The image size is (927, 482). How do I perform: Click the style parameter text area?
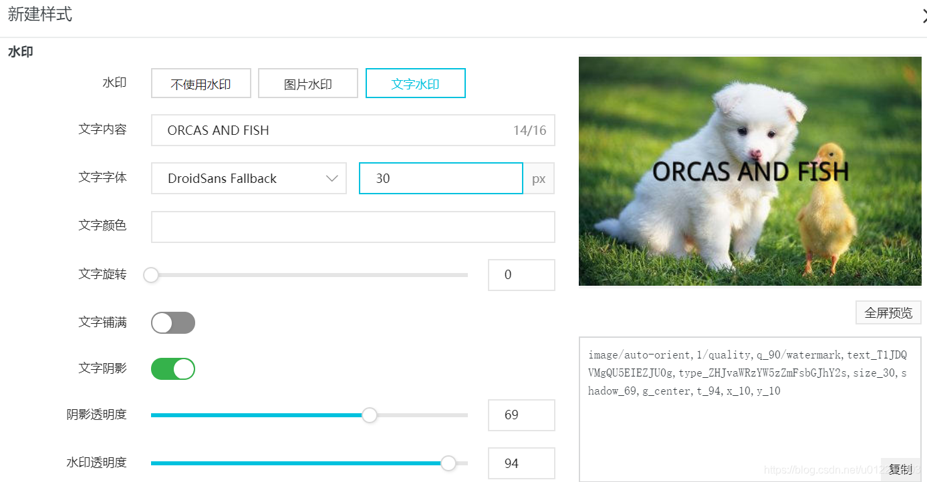(750, 409)
